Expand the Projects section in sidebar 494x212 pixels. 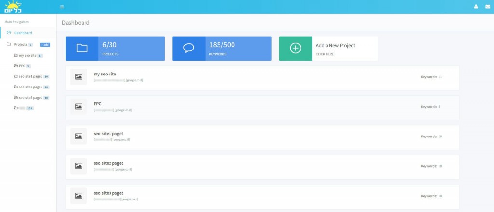(21, 44)
